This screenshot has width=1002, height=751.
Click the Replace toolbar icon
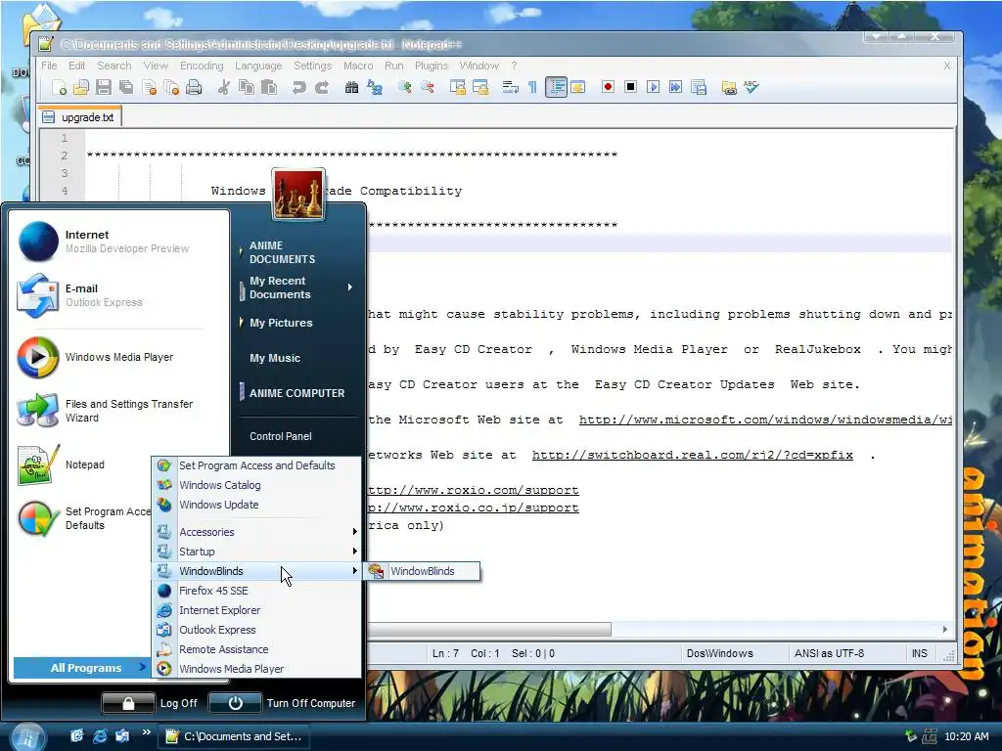(x=374, y=87)
